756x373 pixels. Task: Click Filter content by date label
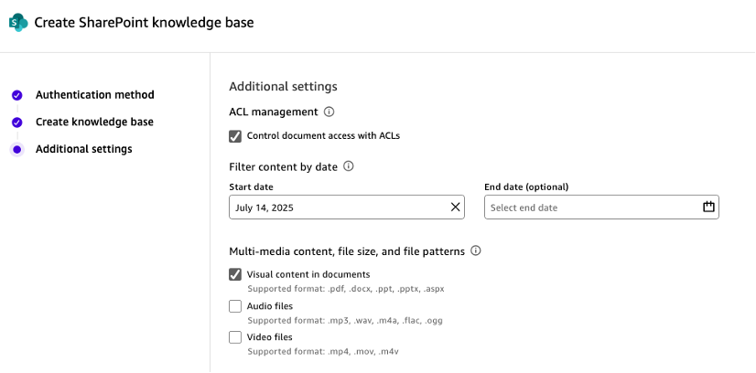coord(283,167)
